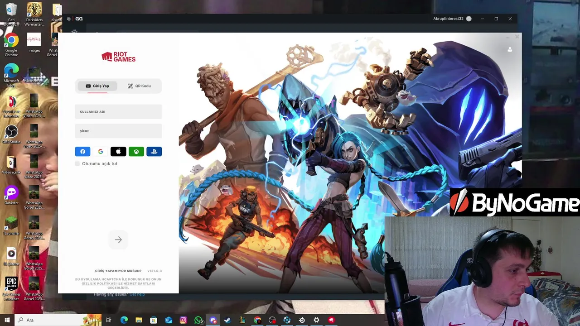Click the profile icon over the artwork
Viewport: 580px width, 326px height.
(x=510, y=49)
